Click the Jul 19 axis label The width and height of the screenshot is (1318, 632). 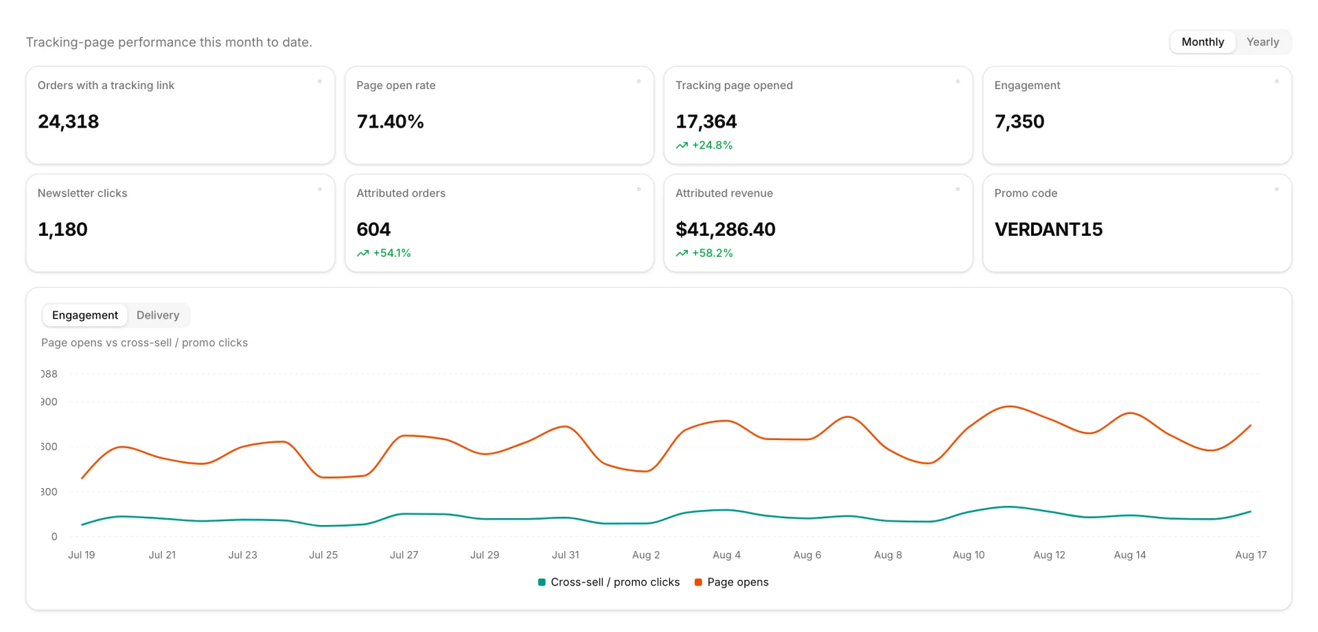[x=82, y=555]
